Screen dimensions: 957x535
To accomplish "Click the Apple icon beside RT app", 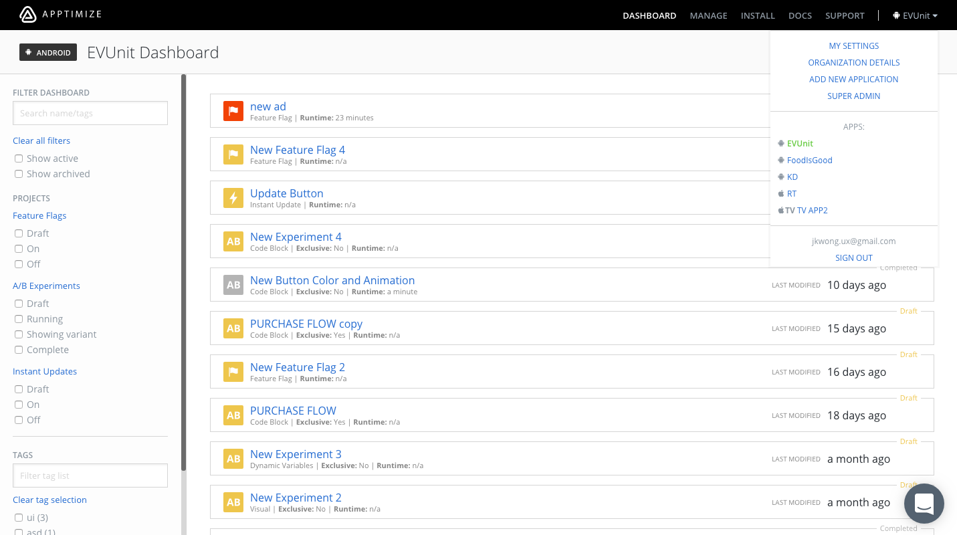I will point(780,193).
